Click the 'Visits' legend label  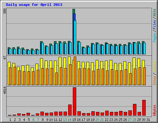tap(154, 67)
